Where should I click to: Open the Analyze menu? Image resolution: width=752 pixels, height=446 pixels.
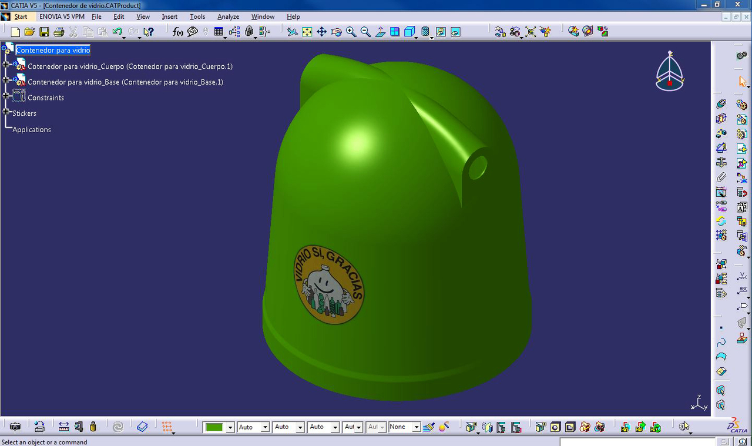click(228, 16)
